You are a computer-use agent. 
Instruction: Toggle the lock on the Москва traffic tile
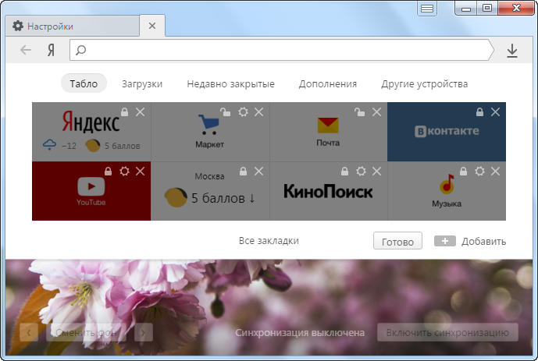[x=244, y=171]
